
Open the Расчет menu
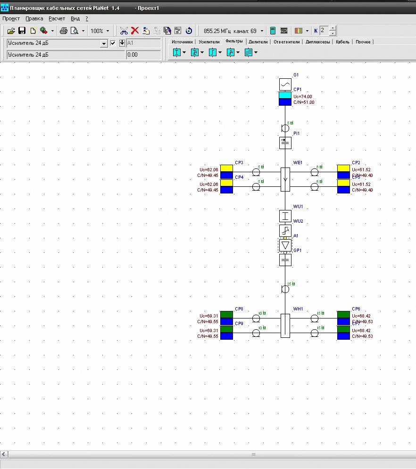click(57, 18)
